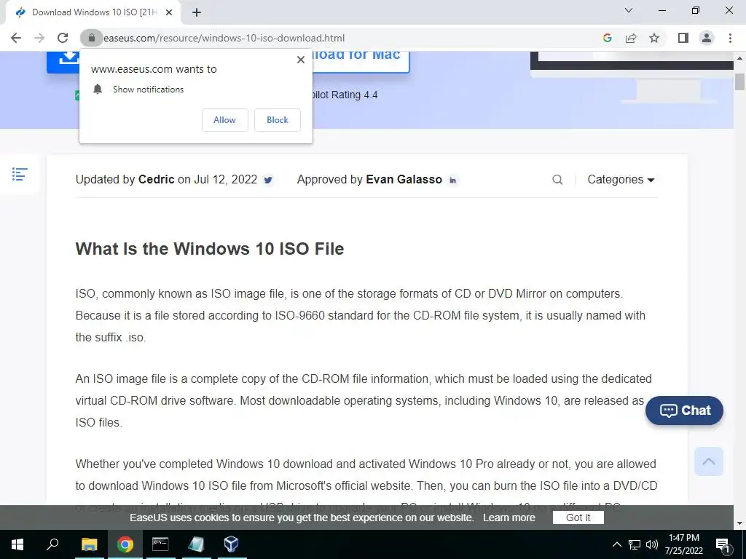This screenshot has width=746, height=559.
Task: Bookmark this page with the star
Action: [x=654, y=38]
